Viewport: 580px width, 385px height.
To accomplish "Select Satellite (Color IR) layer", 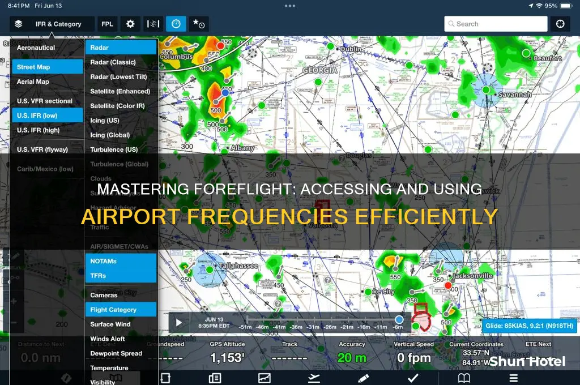I will (x=121, y=106).
